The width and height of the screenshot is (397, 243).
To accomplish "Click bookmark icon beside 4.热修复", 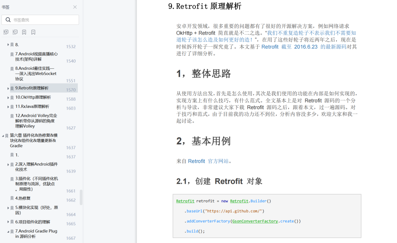I will (x=12, y=198).
